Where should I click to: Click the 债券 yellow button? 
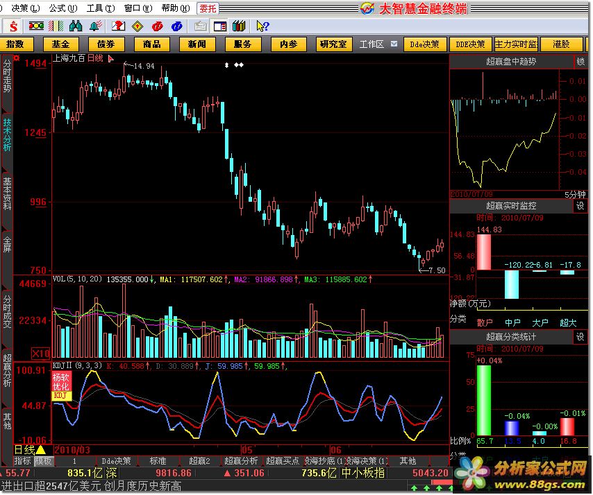(x=106, y=44)
